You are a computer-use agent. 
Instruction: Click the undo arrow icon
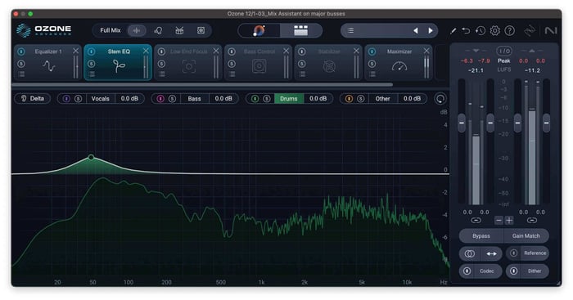pos(466,31)
